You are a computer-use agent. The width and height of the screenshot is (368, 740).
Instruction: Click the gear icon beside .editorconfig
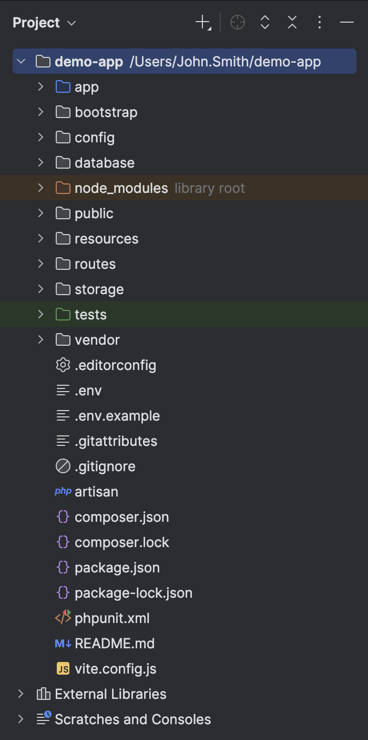(63, 365)
